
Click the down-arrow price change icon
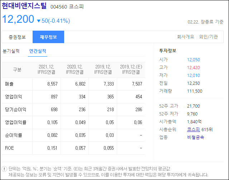(39, 21)
